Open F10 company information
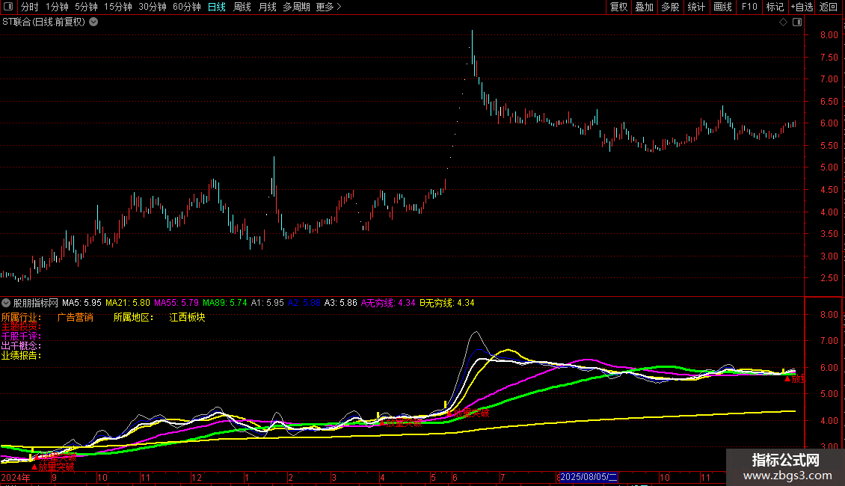The width and height of the screenshot is (845, 486). click(749, 7)
